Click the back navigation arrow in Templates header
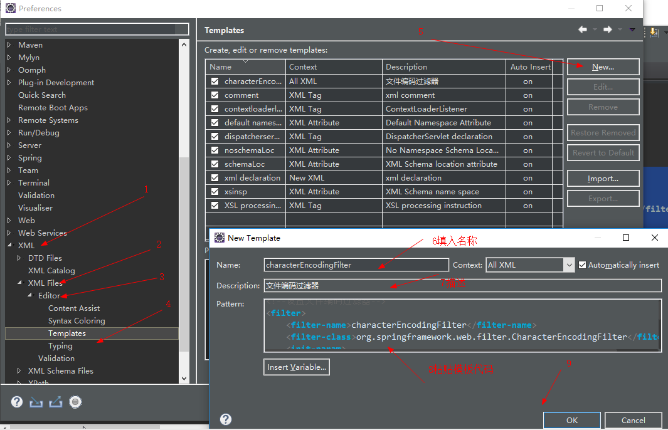This screenshot has height=430, width=668. 582,29
